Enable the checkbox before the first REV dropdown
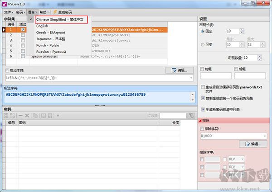Viewport: 272px width, 192px height. click(x=225, y=159)
